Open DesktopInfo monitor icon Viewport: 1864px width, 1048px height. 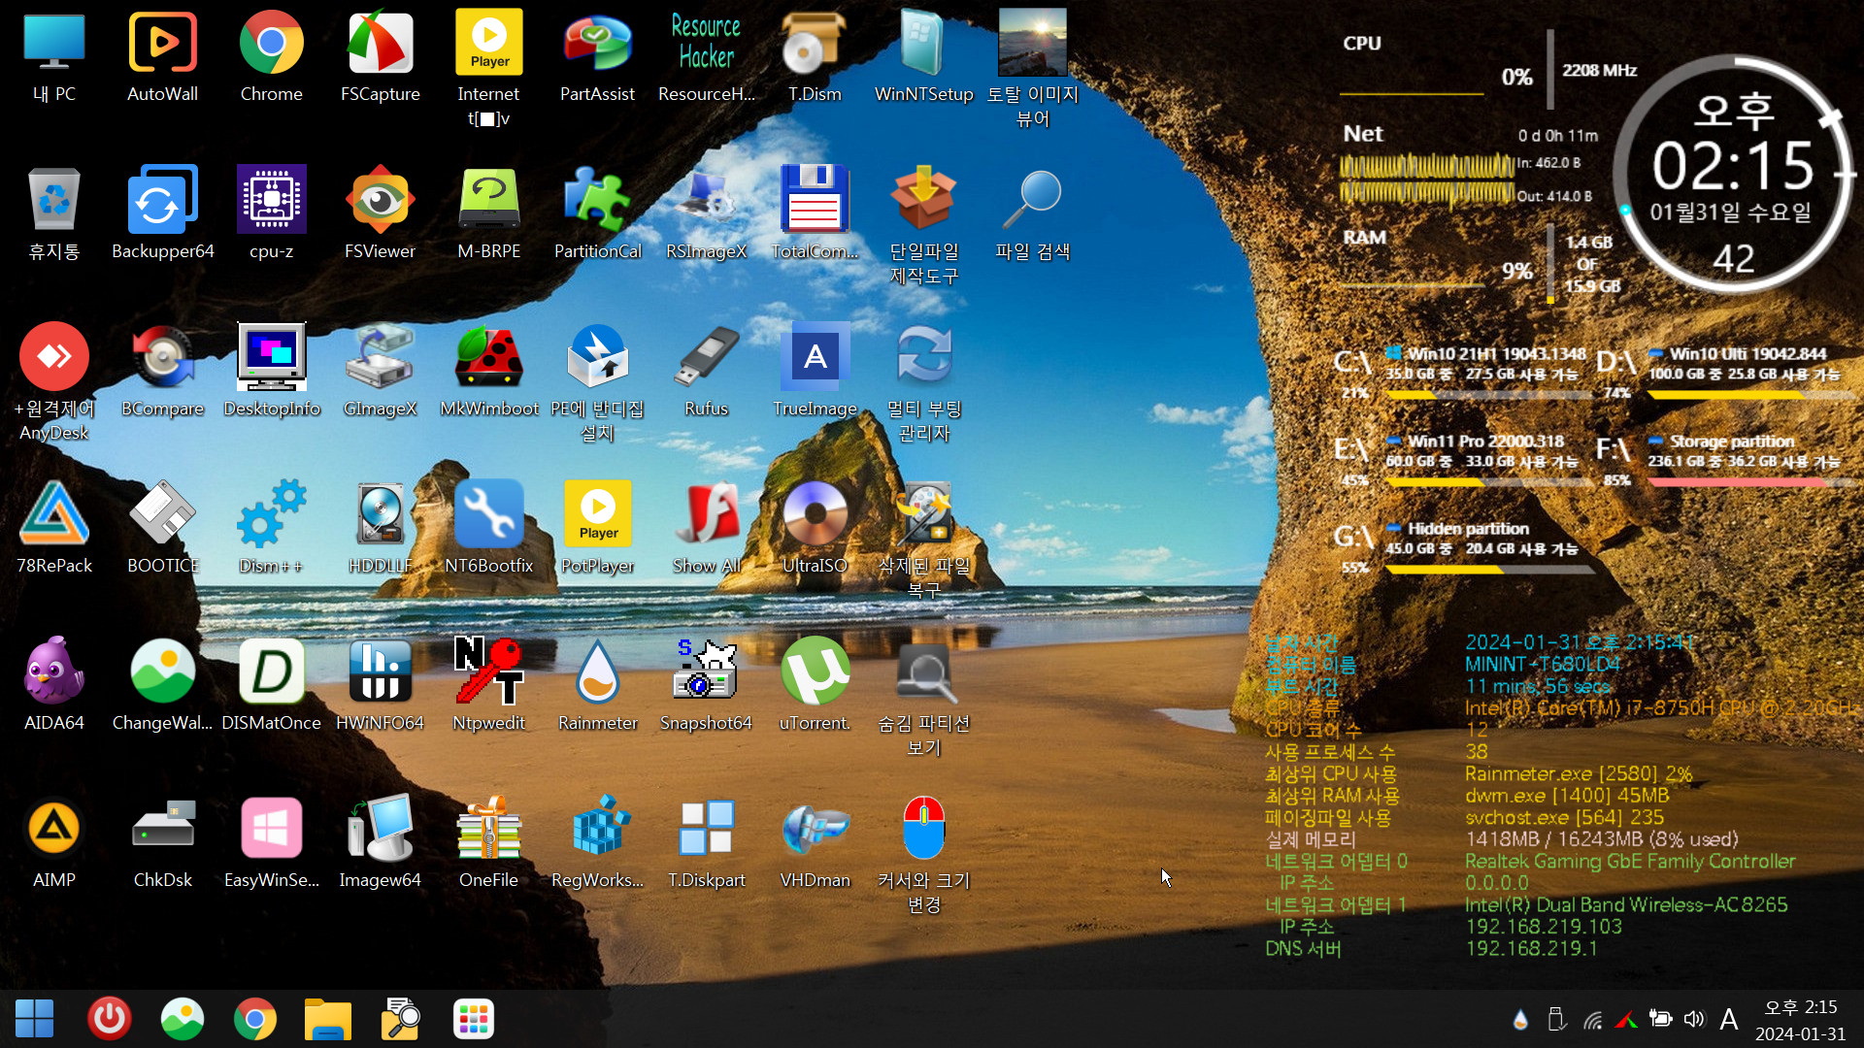pyautogui.click(x=271, y=371)
